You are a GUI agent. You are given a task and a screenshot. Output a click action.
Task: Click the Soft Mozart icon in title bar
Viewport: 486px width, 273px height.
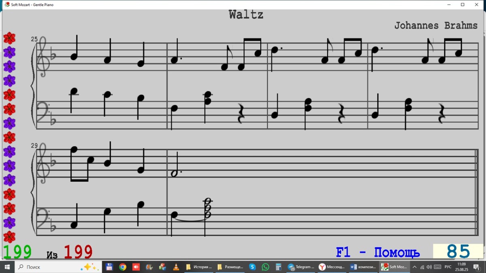click(x=6, y=4)
